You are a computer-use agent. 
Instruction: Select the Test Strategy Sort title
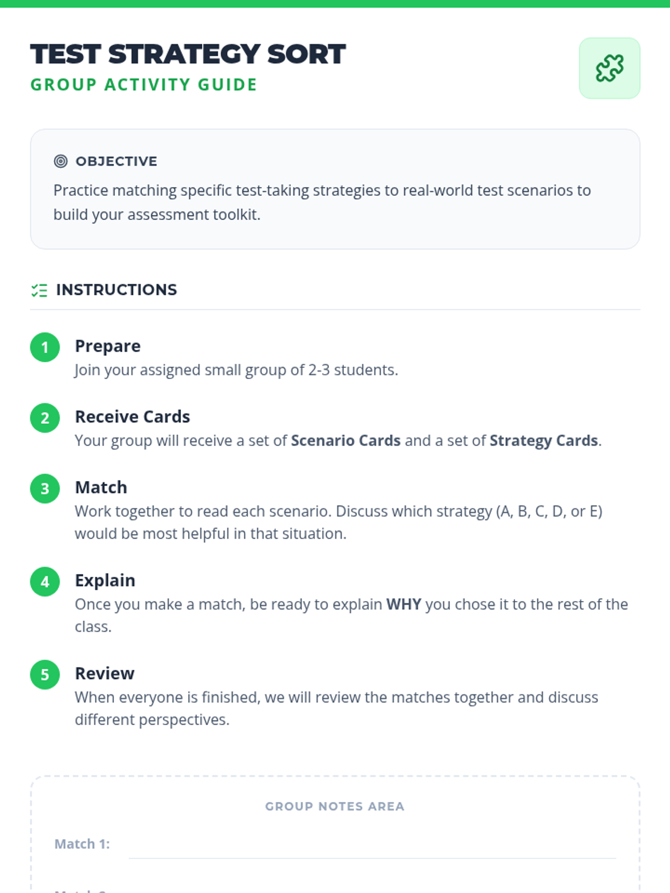tap(188, 54)
